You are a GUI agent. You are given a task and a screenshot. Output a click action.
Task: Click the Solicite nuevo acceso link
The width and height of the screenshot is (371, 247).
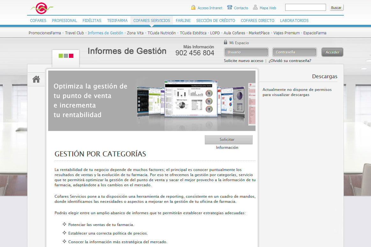[243, 60]
